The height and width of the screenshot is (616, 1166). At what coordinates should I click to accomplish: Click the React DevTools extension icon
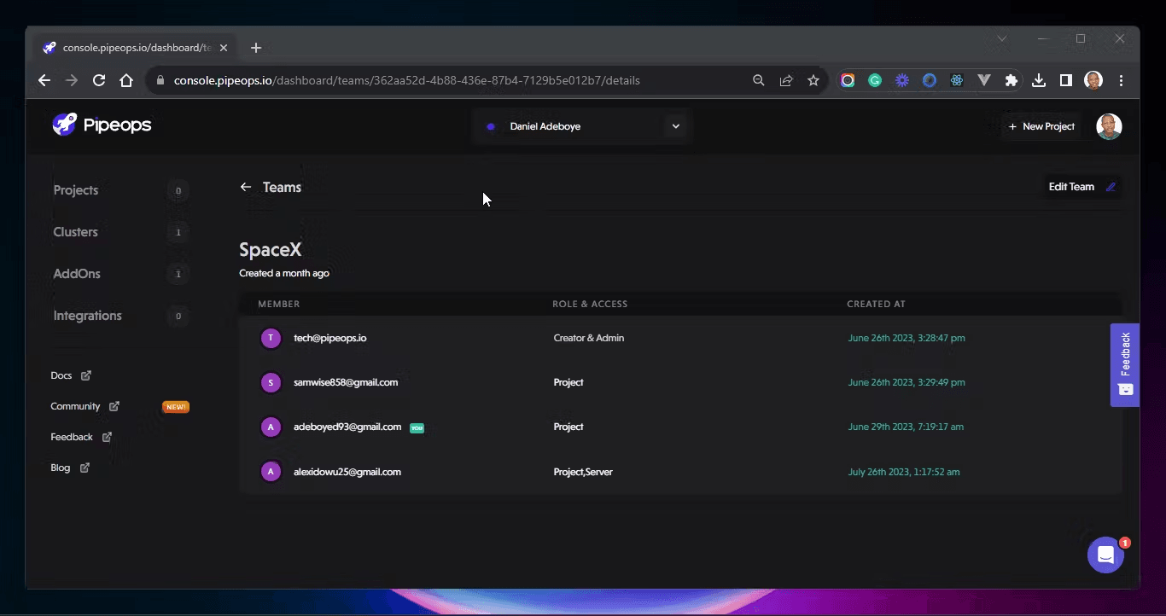957,80
